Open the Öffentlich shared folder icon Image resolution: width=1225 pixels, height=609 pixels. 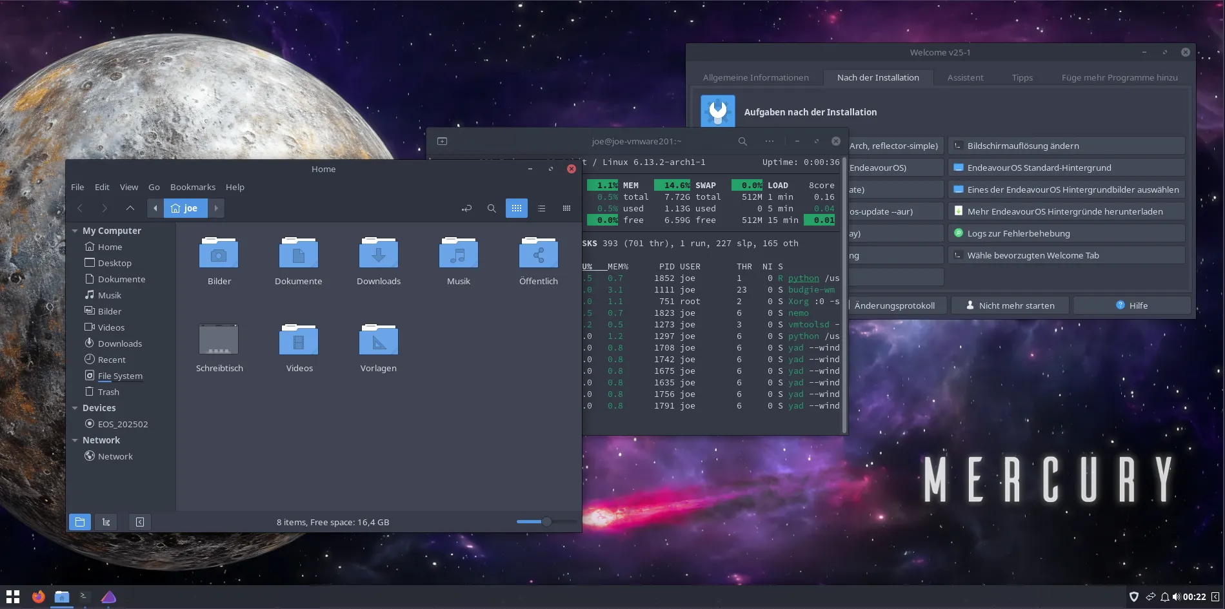[x=539, y=253]
